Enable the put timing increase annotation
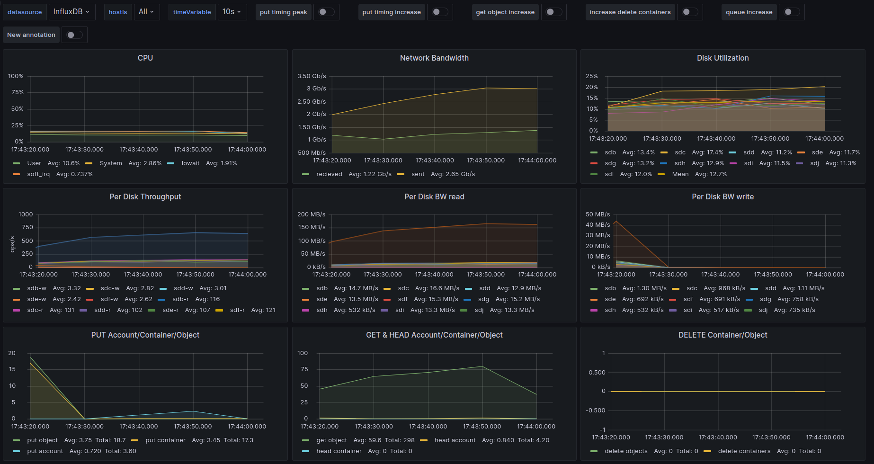Image resolution: width=874 pixels, height=464 pixels. point(439,12)
